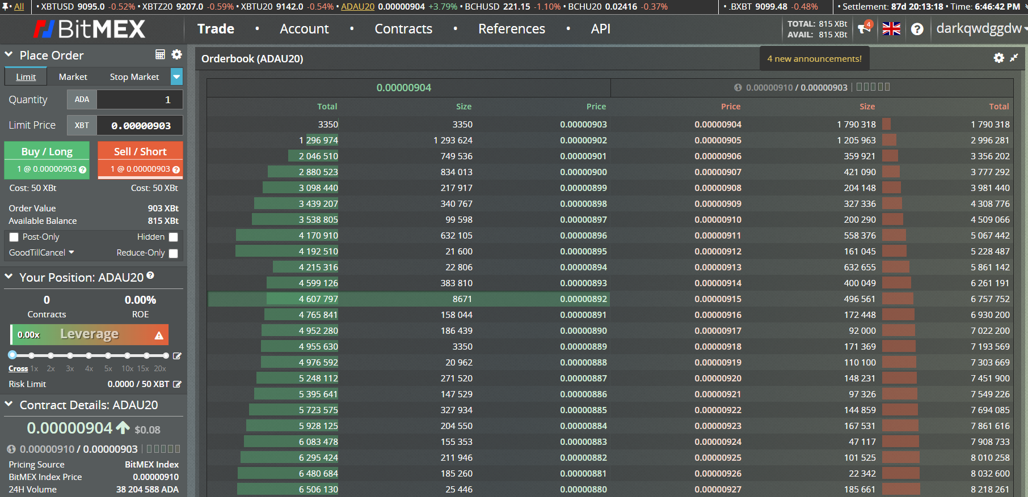The width and height of the screenshot is (1028, 497).
Task: Change language via UK flag icon
Action: (891, 29)
